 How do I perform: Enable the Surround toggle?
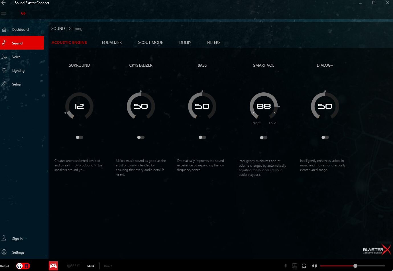[x=80, y=137]
